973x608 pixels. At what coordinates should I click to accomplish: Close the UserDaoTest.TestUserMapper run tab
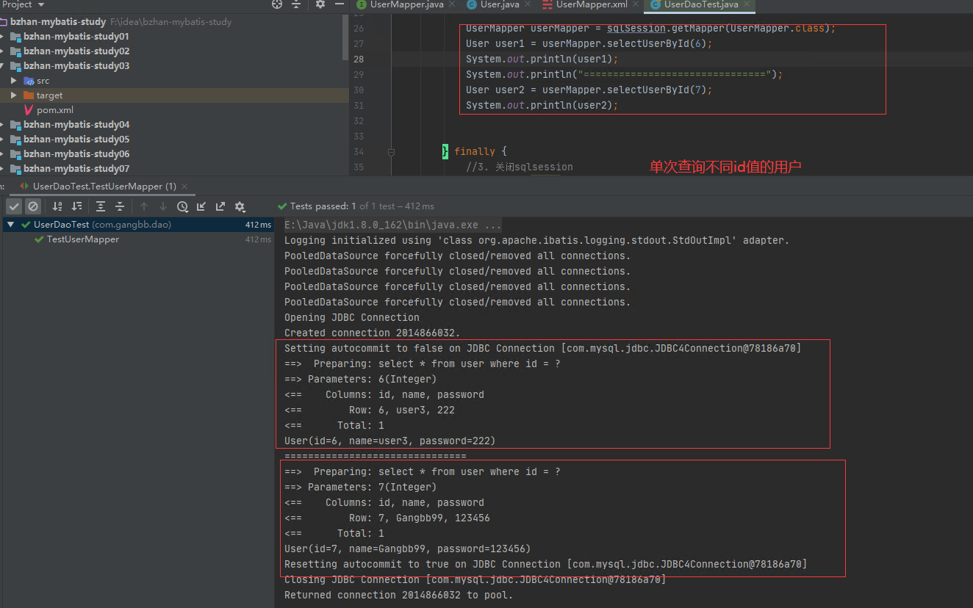(184, 187)
